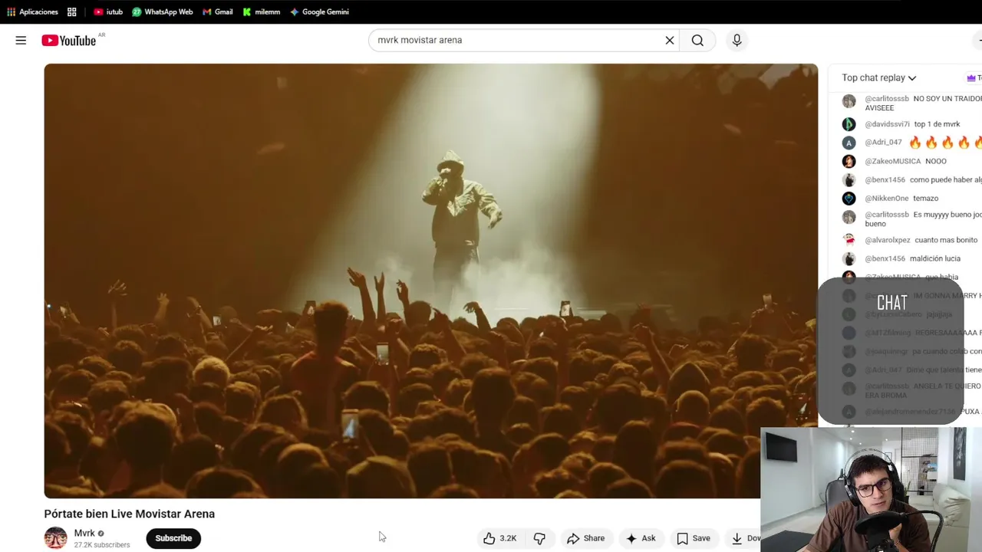This screenshot has width=982, height=552.
Task: Click @Adri_047's avatar beside fire emojis
Action: click(849, 143)
